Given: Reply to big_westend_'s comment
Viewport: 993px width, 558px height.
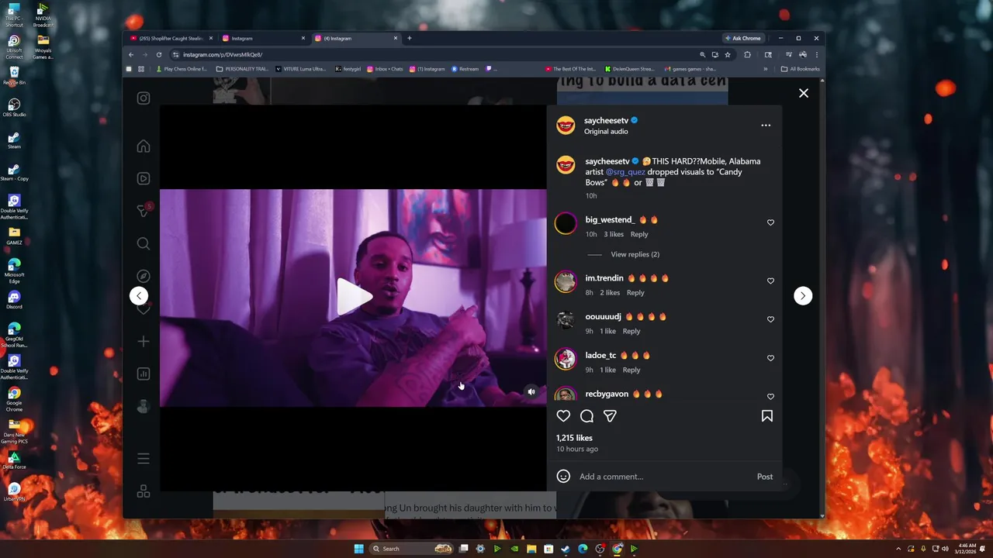Looking at the screenshot, I should [639, 234].
